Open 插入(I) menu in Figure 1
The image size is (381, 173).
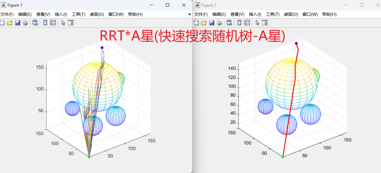61,14
